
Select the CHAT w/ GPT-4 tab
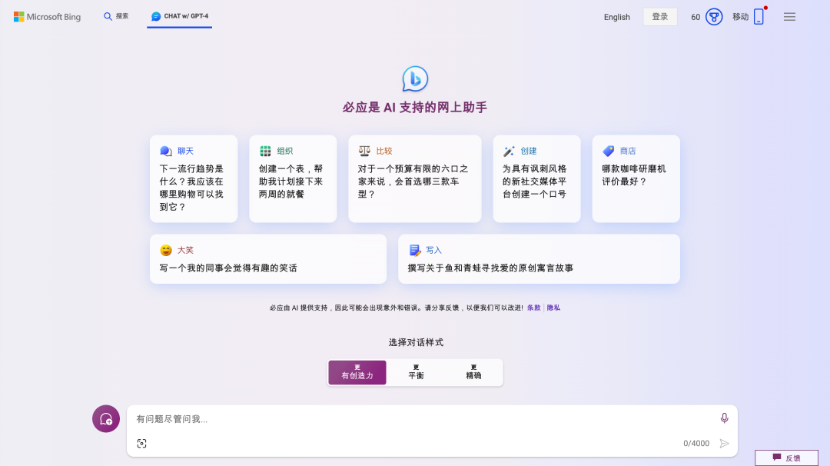(x=179, y=16)
